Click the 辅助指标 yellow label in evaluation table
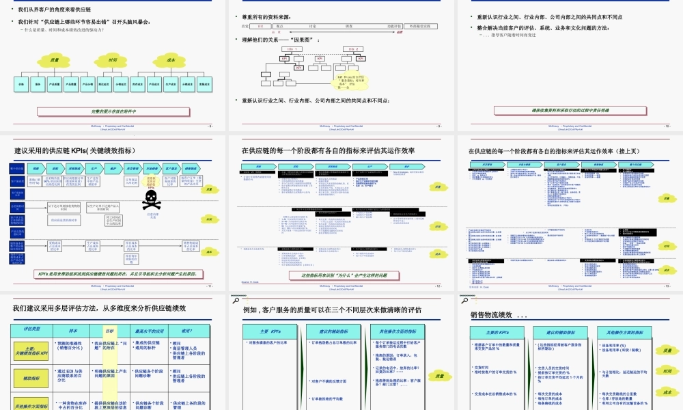Image resolution: width=683 pixels, height=410 pixels. 31,378
